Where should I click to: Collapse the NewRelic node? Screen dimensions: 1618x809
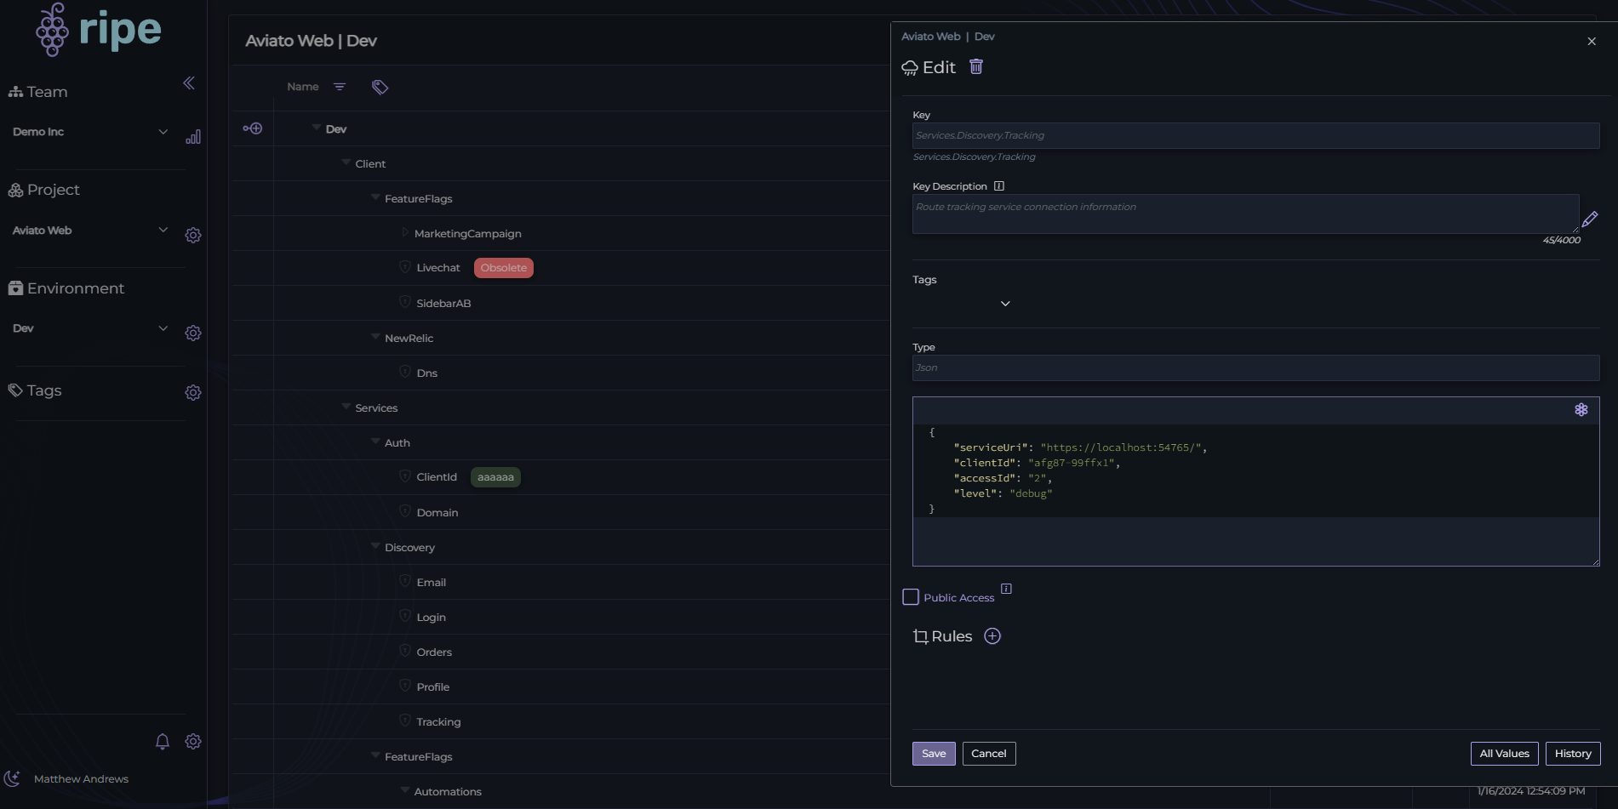[375, 337]
